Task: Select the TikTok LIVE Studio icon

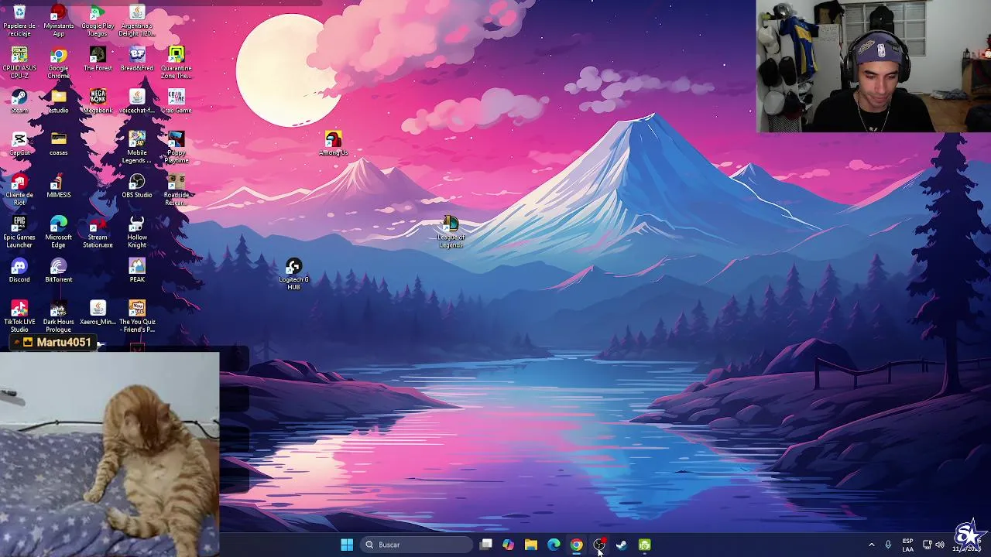Action: click(x=19, y=316)
